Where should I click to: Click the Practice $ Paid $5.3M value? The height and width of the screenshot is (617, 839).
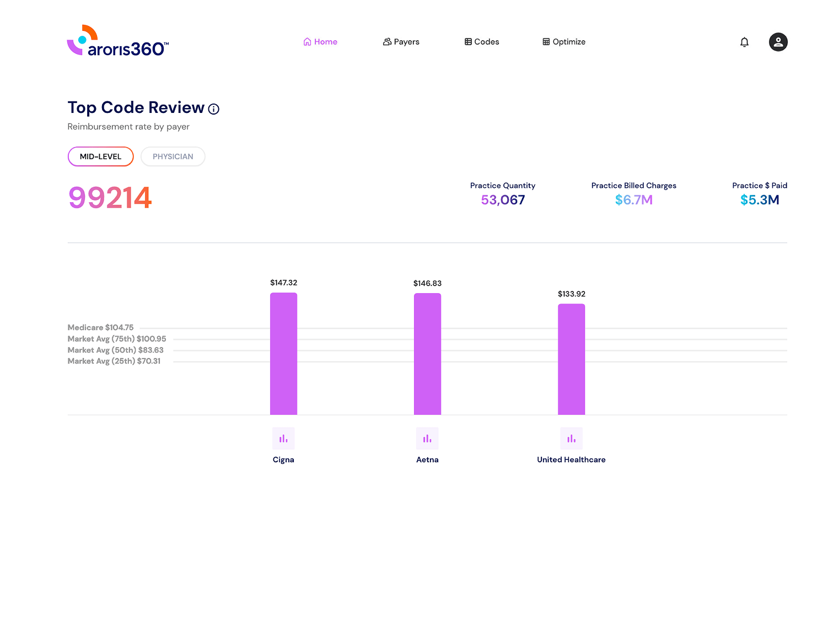(x=760, y=200)
